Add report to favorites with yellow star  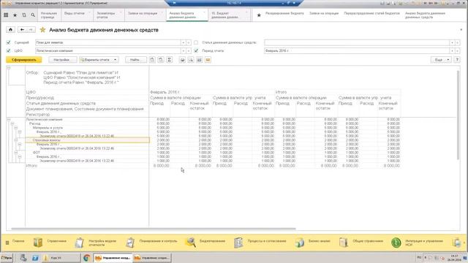[42, 29]
